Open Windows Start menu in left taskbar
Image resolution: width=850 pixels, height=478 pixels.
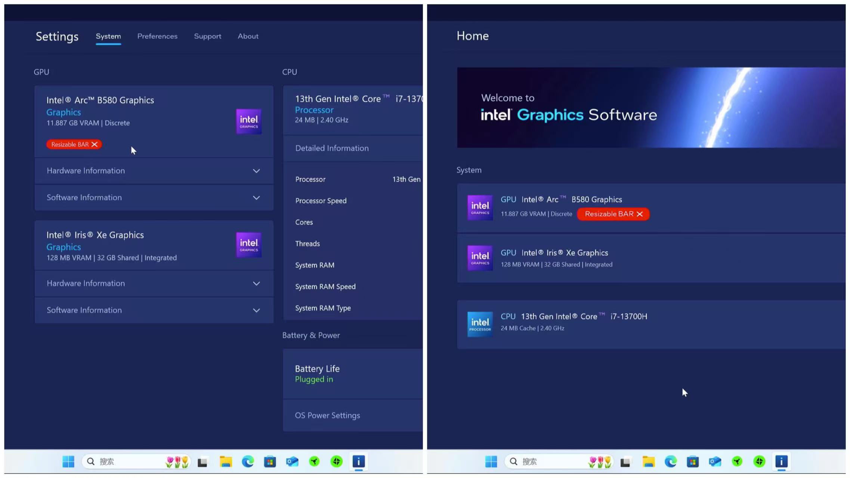[68, 462]
